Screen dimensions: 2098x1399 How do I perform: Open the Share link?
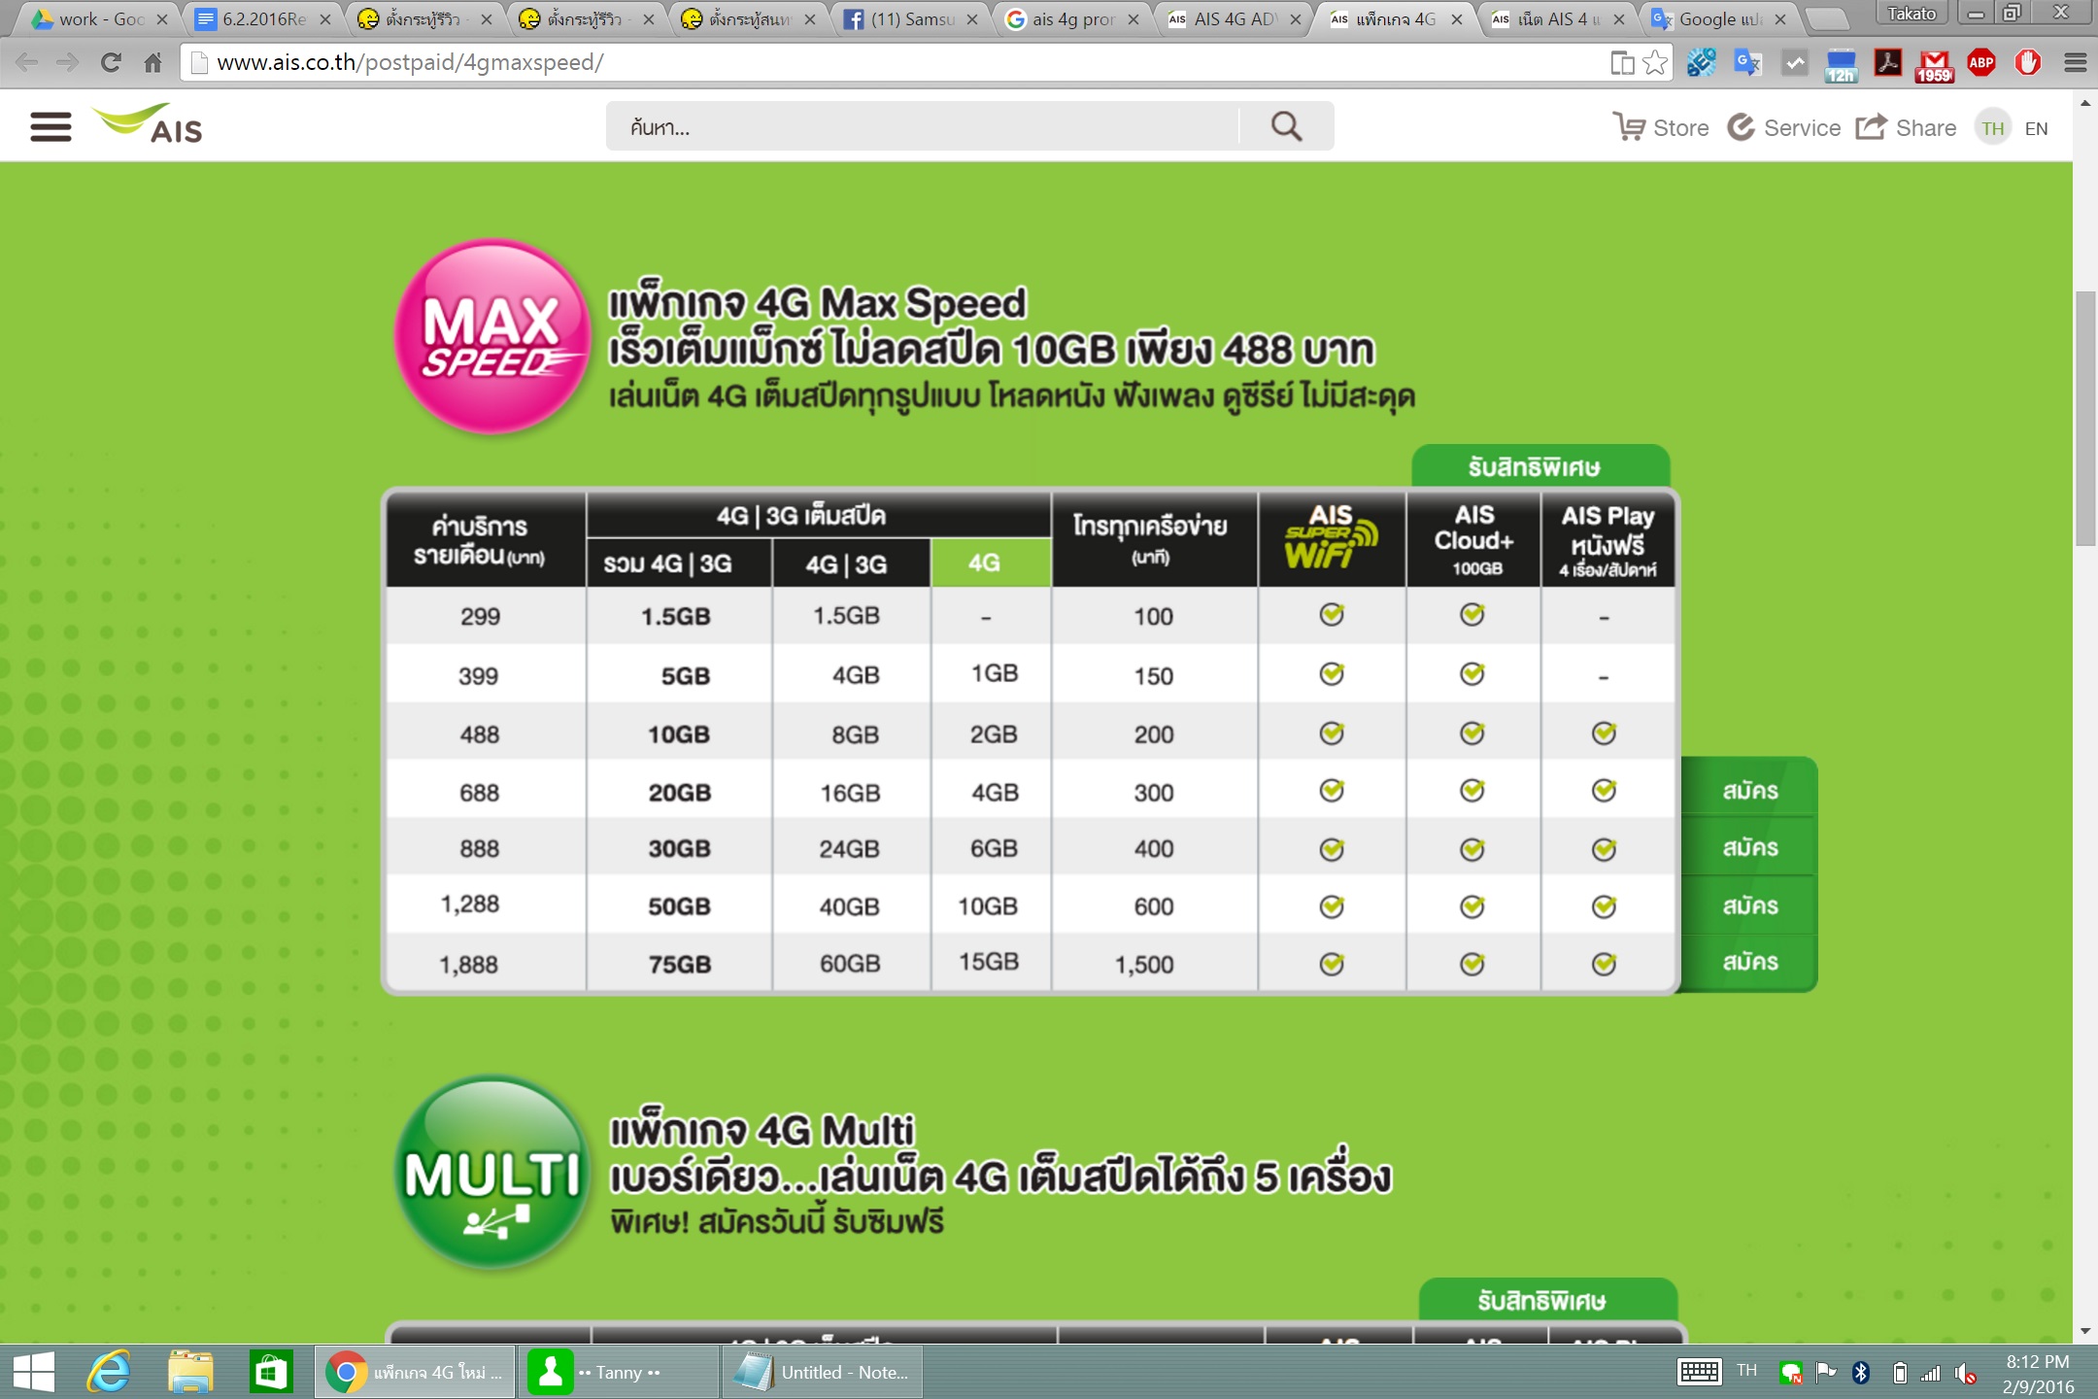[x=1906, y=127]
